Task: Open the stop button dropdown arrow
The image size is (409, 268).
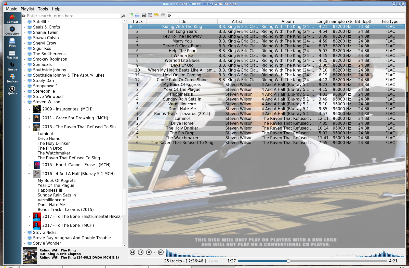Action: click(155, 252)
